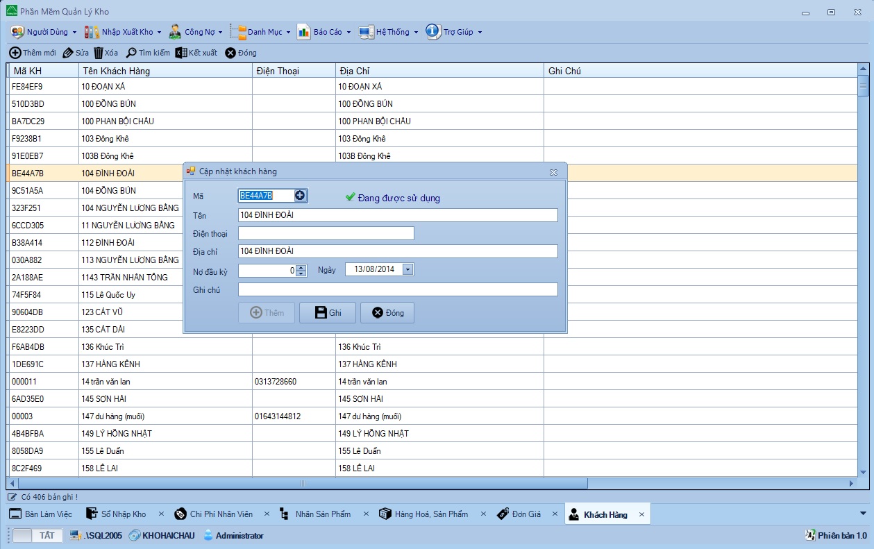Click the toolbar Đóng close icon
The width and height of the screenshot is (874, 549).
point(230,53)
